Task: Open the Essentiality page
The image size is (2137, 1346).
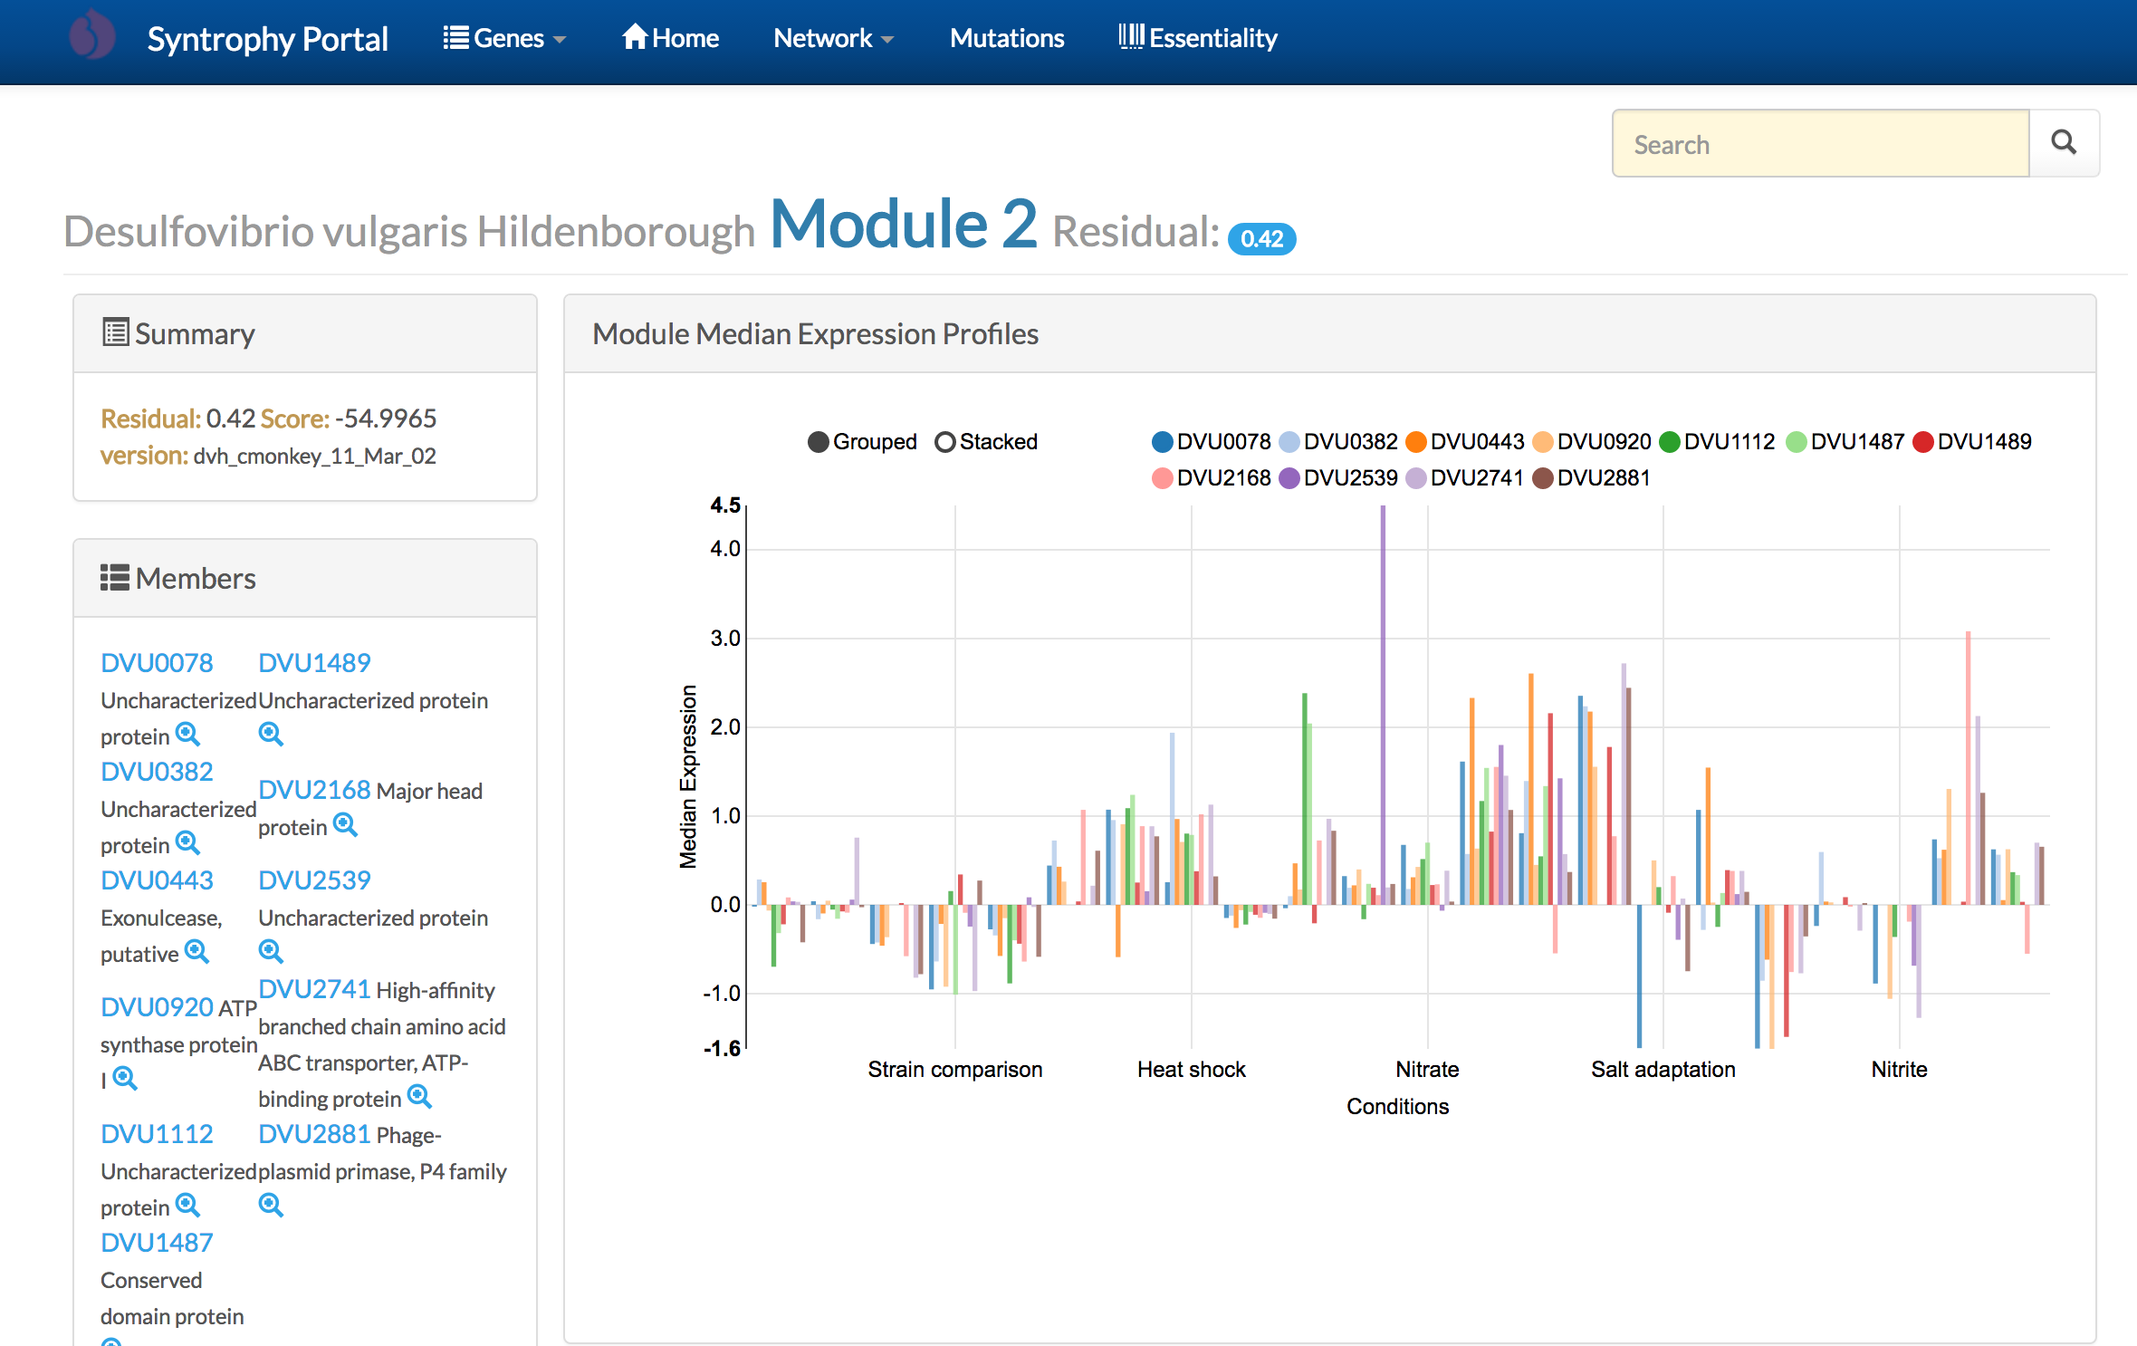Action: tap(1198, 38)
